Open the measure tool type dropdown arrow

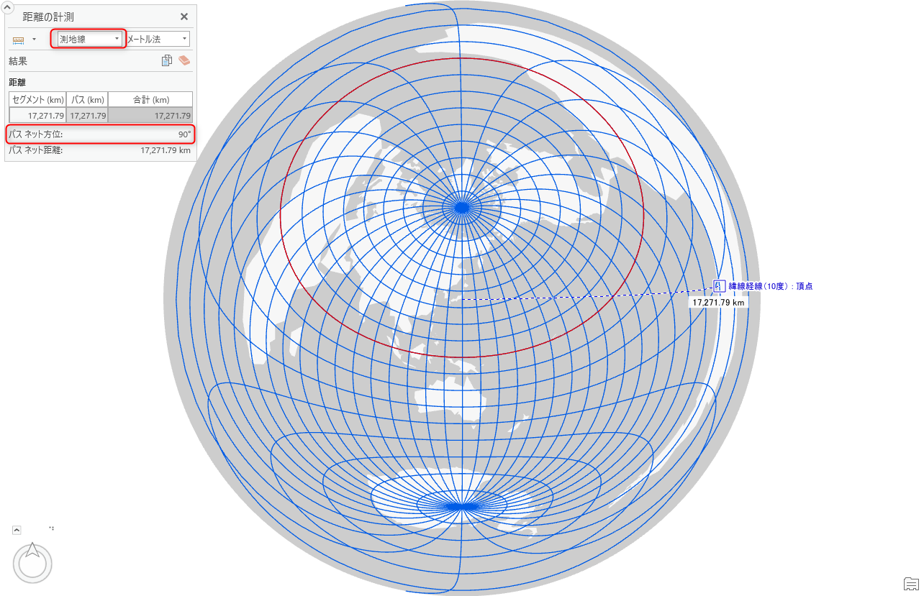34,39
